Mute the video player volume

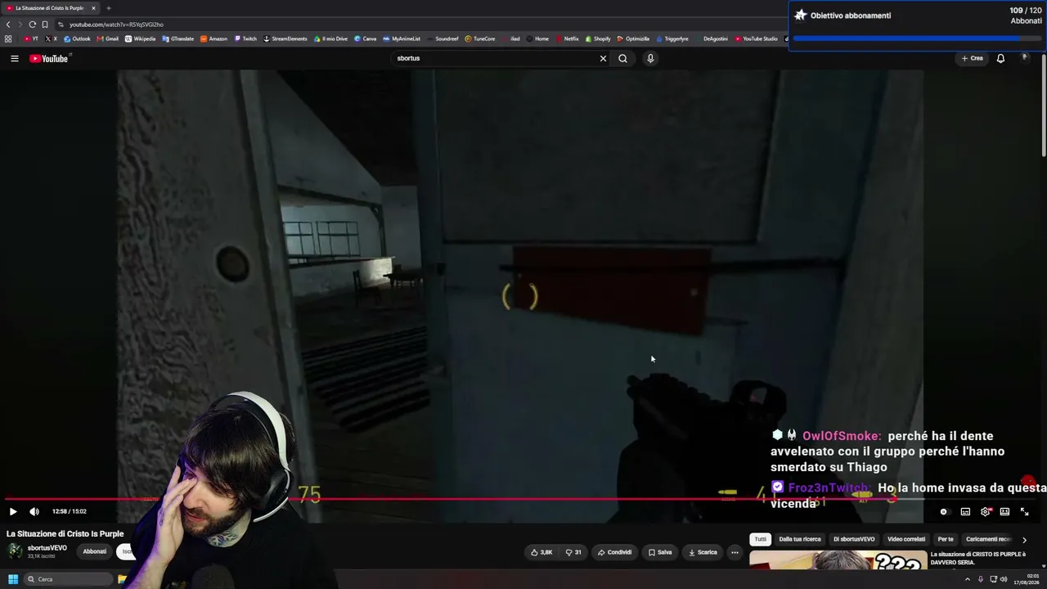tap(34, 511)
